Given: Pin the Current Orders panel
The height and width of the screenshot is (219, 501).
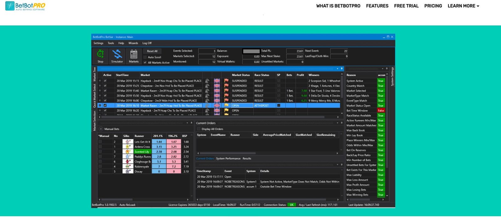Looking at the screenshot, I should pyautogui.click(x=342, y=123).
